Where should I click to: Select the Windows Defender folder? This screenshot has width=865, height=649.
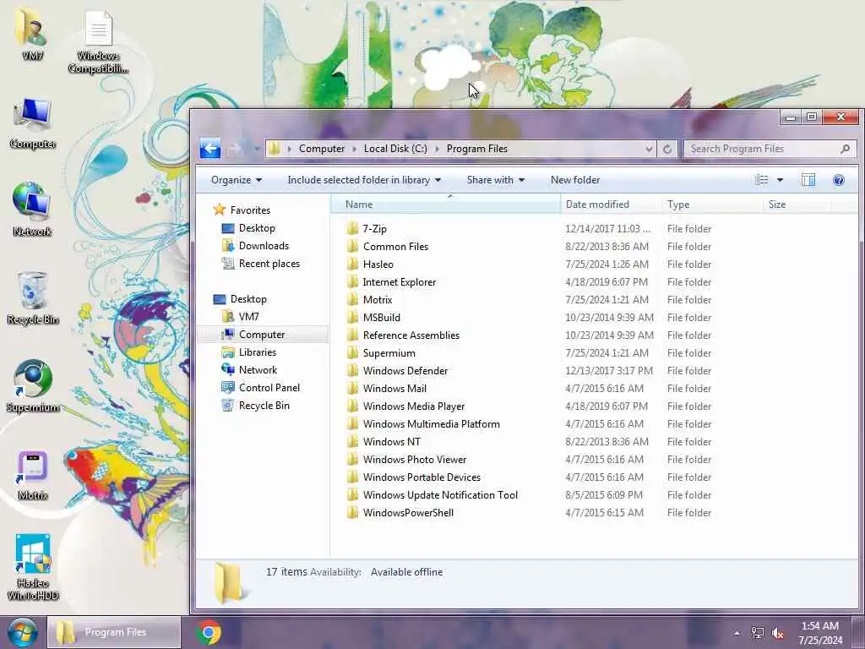click(405, 370)
